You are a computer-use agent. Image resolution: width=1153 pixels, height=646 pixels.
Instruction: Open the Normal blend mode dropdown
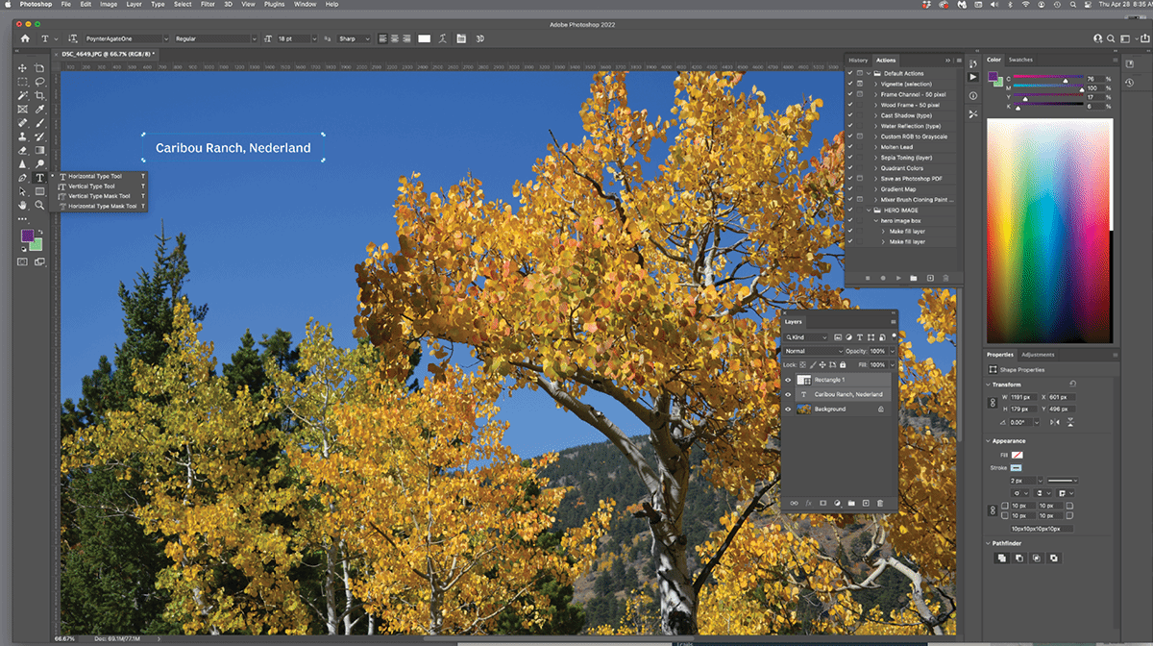coord(813,351)
